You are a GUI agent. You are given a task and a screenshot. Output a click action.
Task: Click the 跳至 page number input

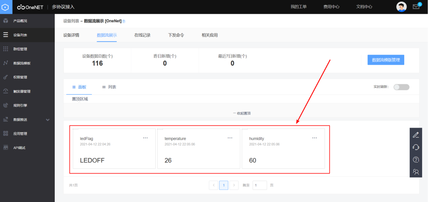pos(260,185)
